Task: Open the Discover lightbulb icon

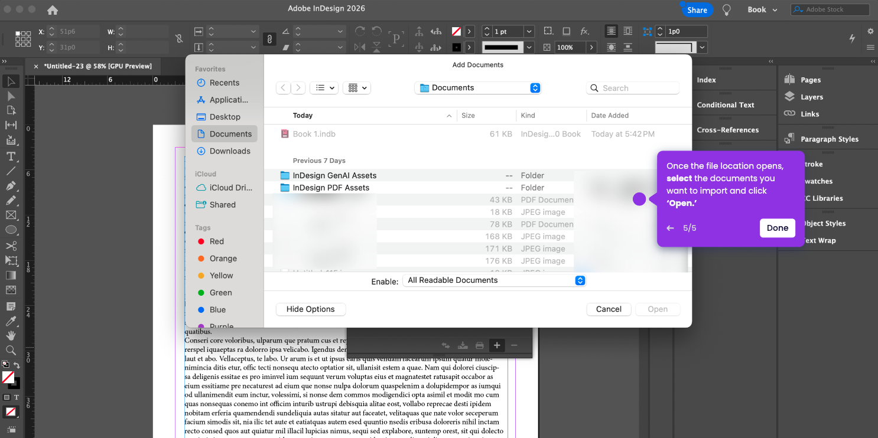Action: click(727, 9)
